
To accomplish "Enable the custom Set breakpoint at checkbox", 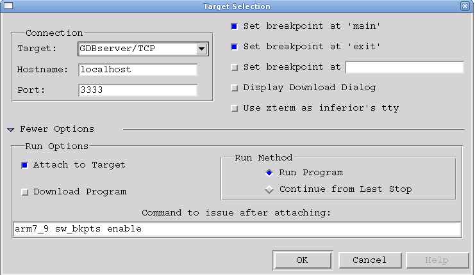I will [x=234, y=67].
